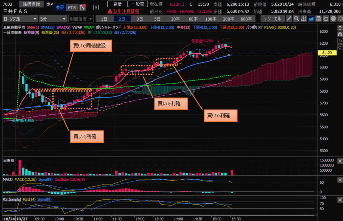343x221 pixels.
Task: Click the N news icon with red dot
Action: coord(82,7)
